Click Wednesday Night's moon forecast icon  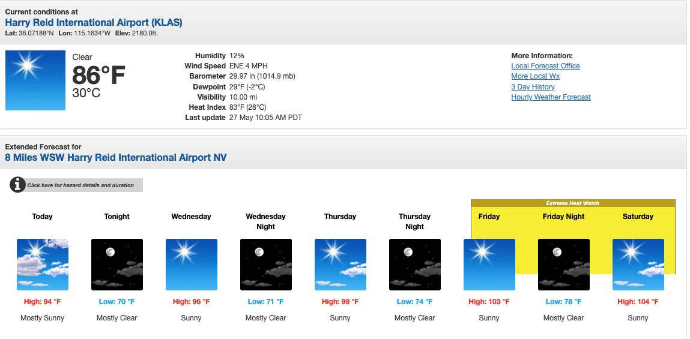266,265
